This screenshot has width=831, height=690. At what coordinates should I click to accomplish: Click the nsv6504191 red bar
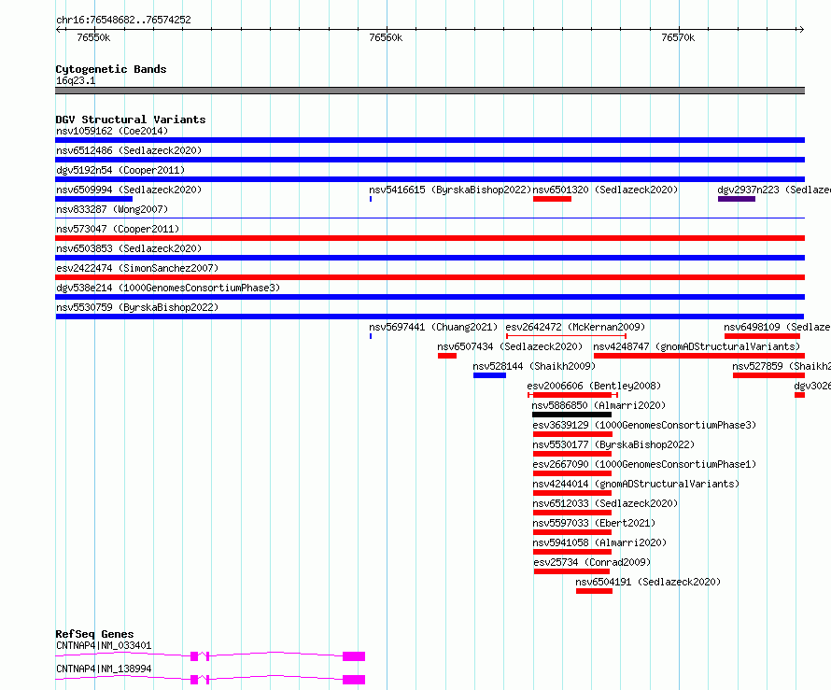click(594, 591)
